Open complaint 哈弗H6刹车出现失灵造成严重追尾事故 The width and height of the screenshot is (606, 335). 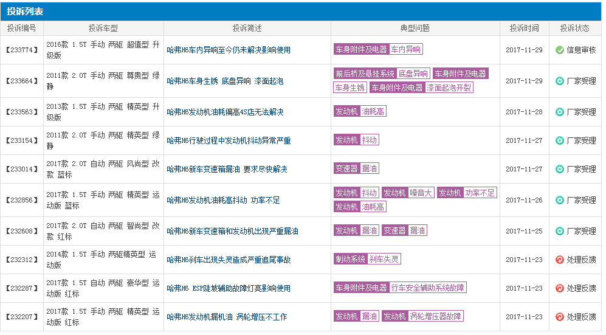[x=229, y=260]
